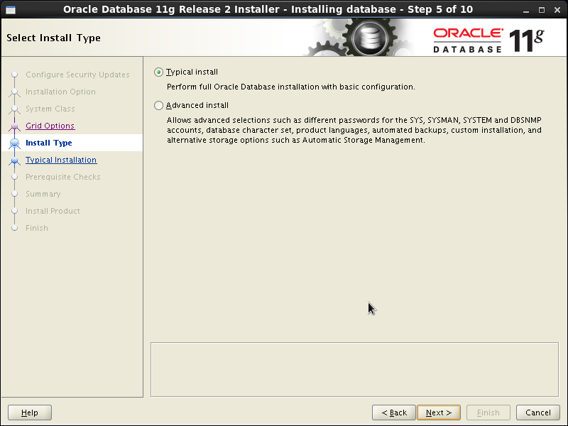Choose the Advanced install radio button

(158, 105)
